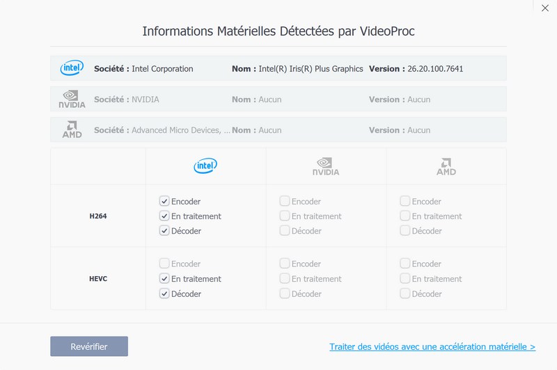Viewport: 557px width, 370px height.
Task: Toggle NVIDIA HEVC En traitement checkbox
Action: pos(285,278)
